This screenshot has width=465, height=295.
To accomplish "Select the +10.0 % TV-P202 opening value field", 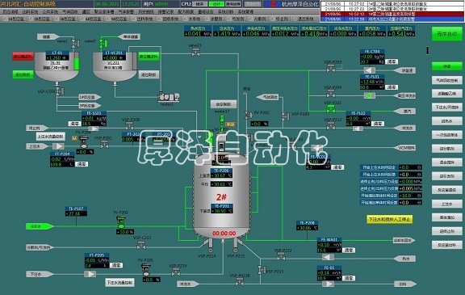I will 125,232.
